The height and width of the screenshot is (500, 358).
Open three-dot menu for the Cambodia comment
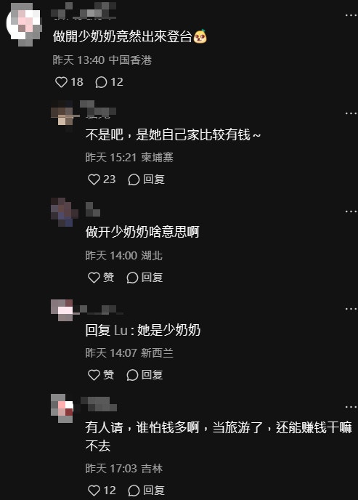click(351, 113)
